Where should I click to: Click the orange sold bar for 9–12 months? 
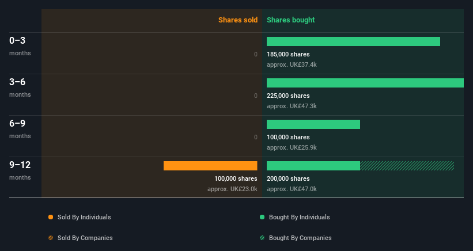[210, 166]
